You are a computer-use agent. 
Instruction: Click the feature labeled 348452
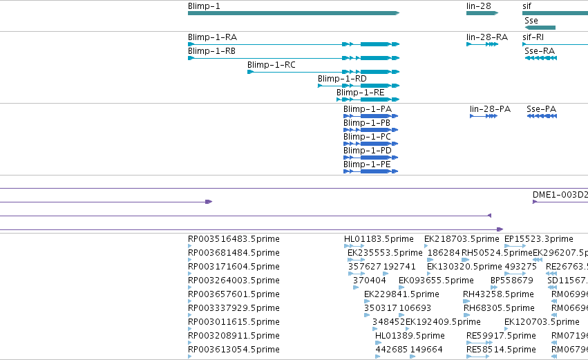(388, 322)
